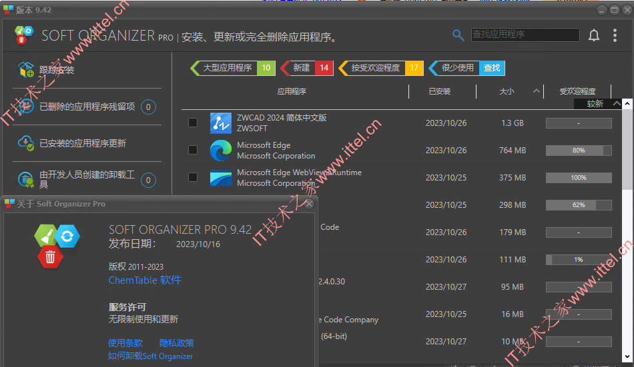
Task: Click the search magnifier icon
Action: (x=458, y=35)
